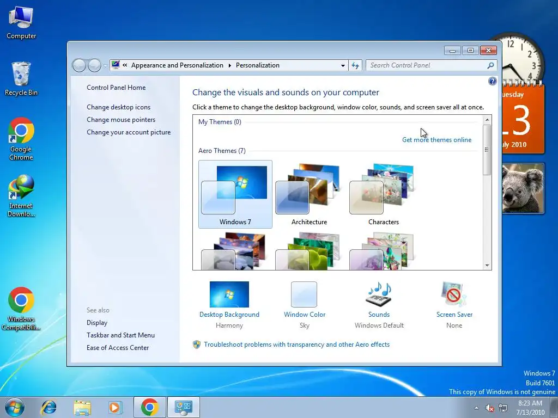This screenshot has height=418, width=558.
Task: Focus the Search Control Panel field
Action: (x=427, y=65)
